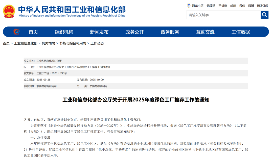The image size is (273, 158).
Task: Open the 新闻发布 navigation menu
Action: (x=99, y=32)
